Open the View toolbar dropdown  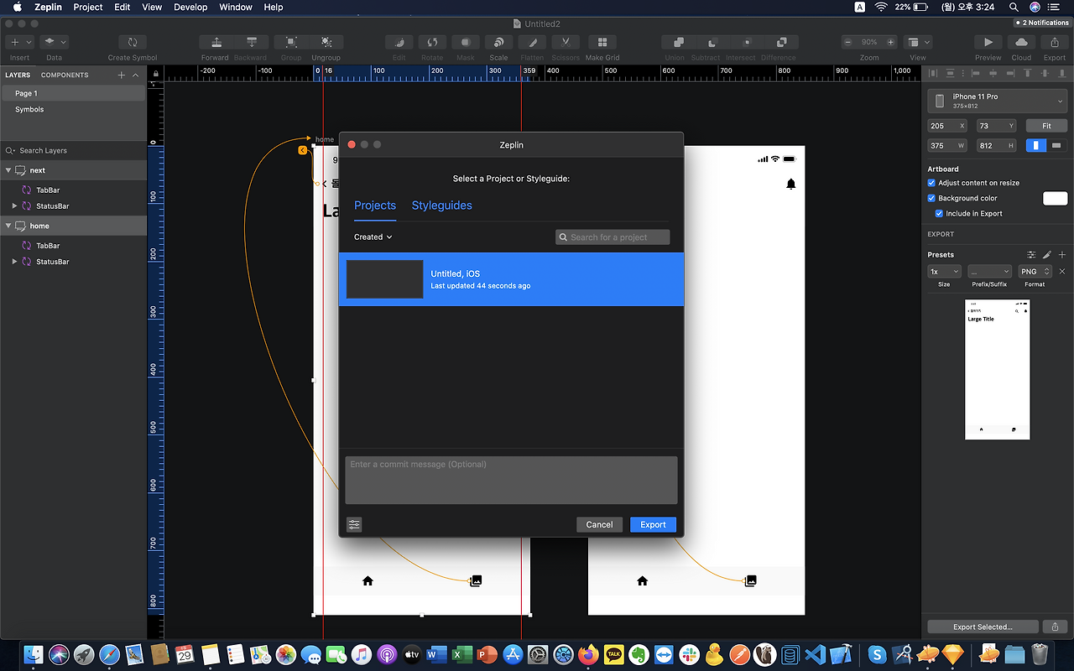(x=918, y=42)
